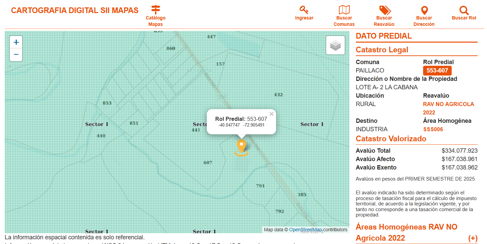Viewport: 487px width, 244px height.
Task: Click the Avalúo Exento amount $167.038.962
Action: (459, 167)
